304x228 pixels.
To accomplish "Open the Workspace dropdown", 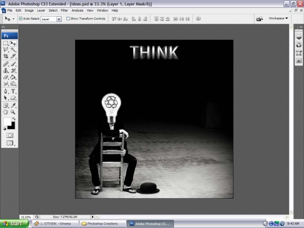I will pos(278,18).
